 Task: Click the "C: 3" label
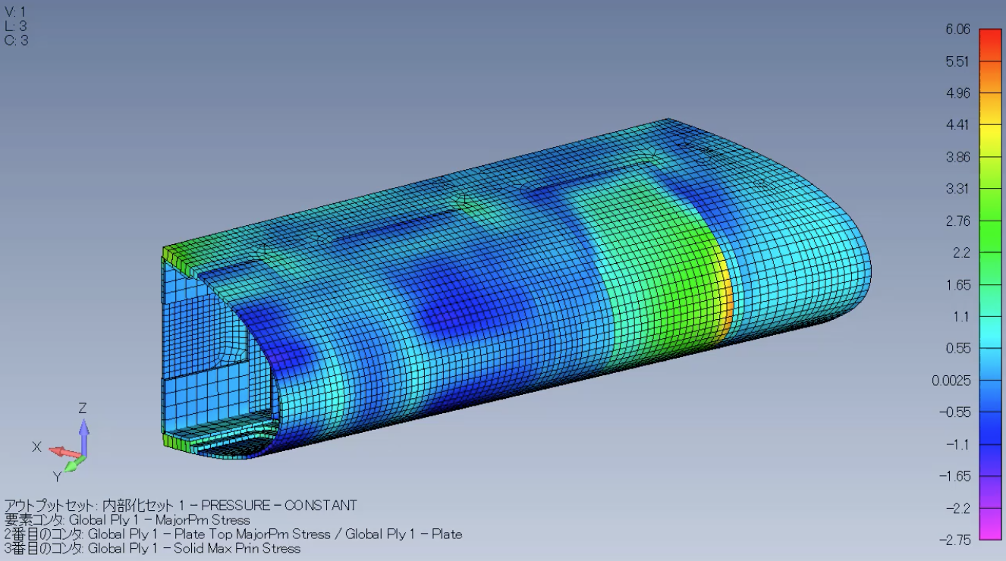click(x=16, y=40)
